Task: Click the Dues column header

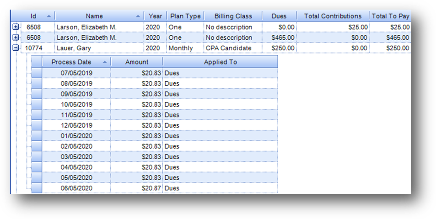Action: tap(279, 16)
